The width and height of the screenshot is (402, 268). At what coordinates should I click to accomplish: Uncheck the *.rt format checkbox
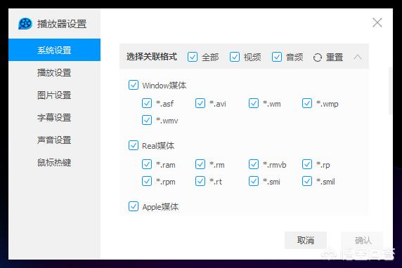[x=200, y=181]
